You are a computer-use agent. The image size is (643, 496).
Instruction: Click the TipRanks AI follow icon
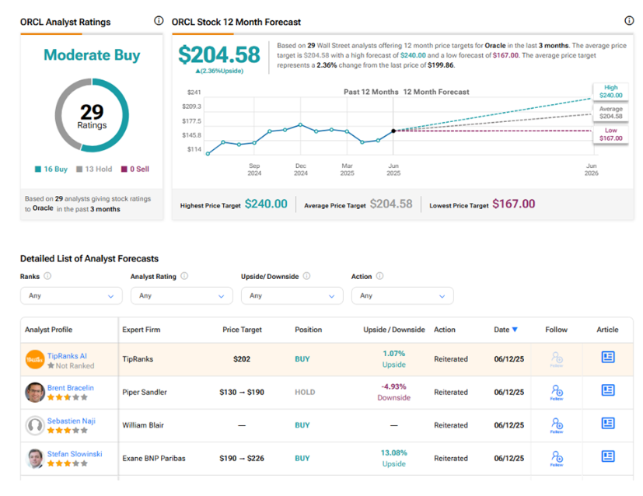click(557, 359)
